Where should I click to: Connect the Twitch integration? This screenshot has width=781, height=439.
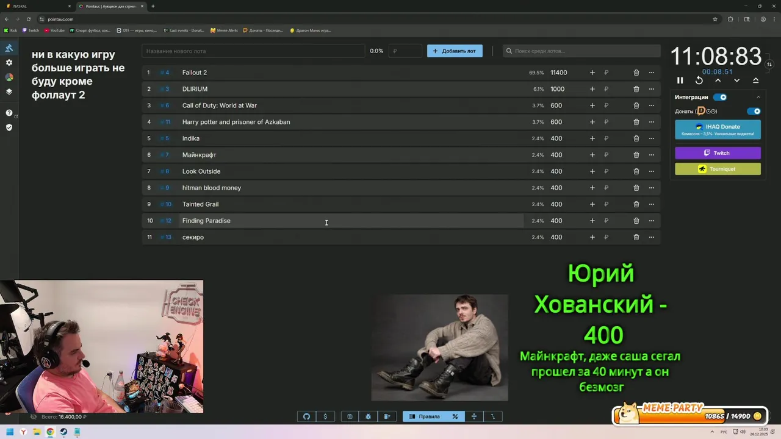718,153
